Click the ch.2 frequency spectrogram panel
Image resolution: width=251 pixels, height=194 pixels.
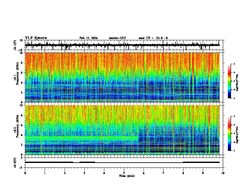[x=122, y=130]
